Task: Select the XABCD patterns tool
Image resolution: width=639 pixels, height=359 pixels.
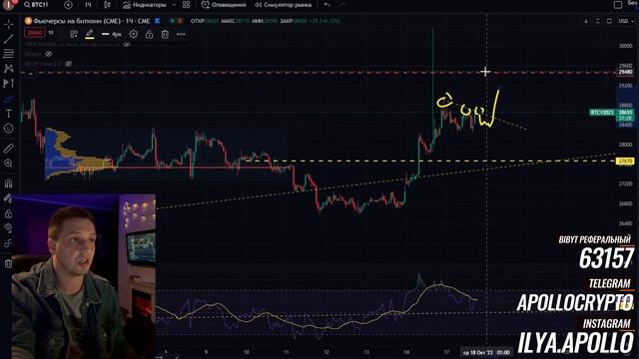Action: pos(9,69)
